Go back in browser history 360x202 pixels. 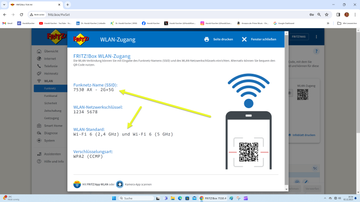click(5, 15)
